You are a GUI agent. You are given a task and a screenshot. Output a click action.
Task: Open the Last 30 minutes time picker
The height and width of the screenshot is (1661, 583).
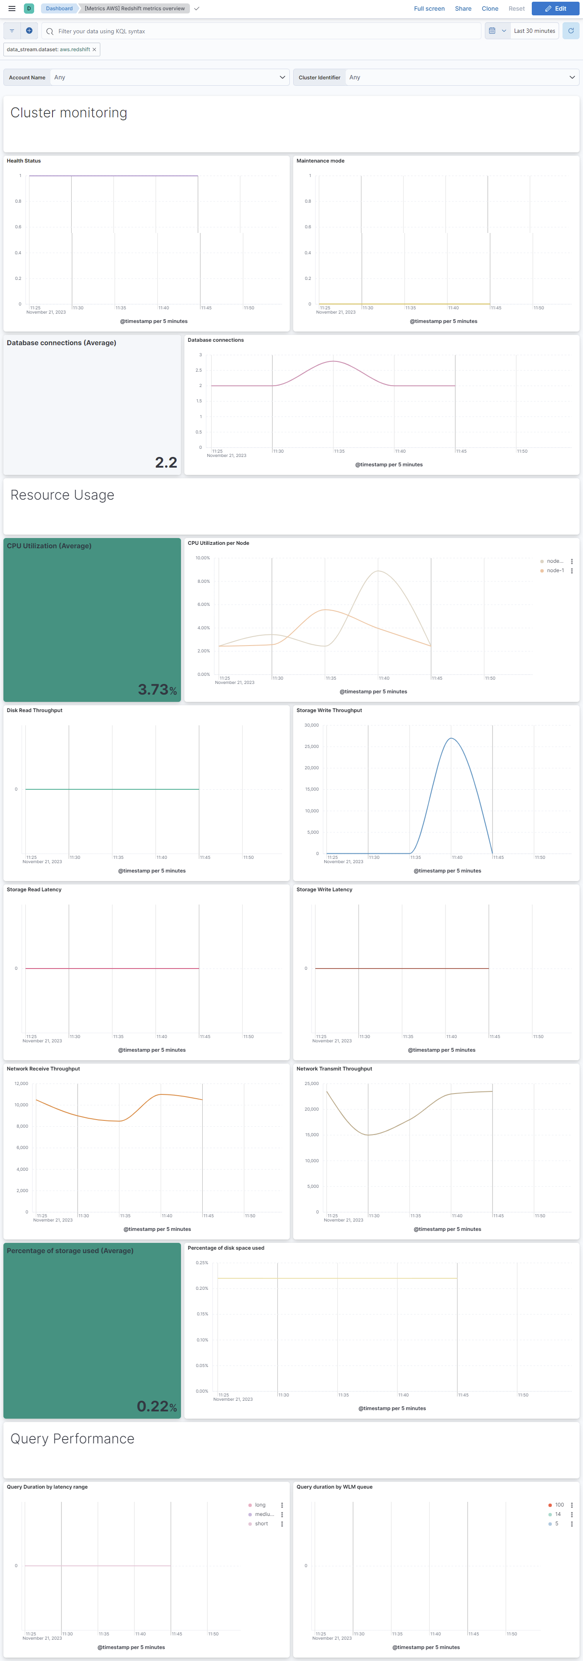(x=534, y=31)
